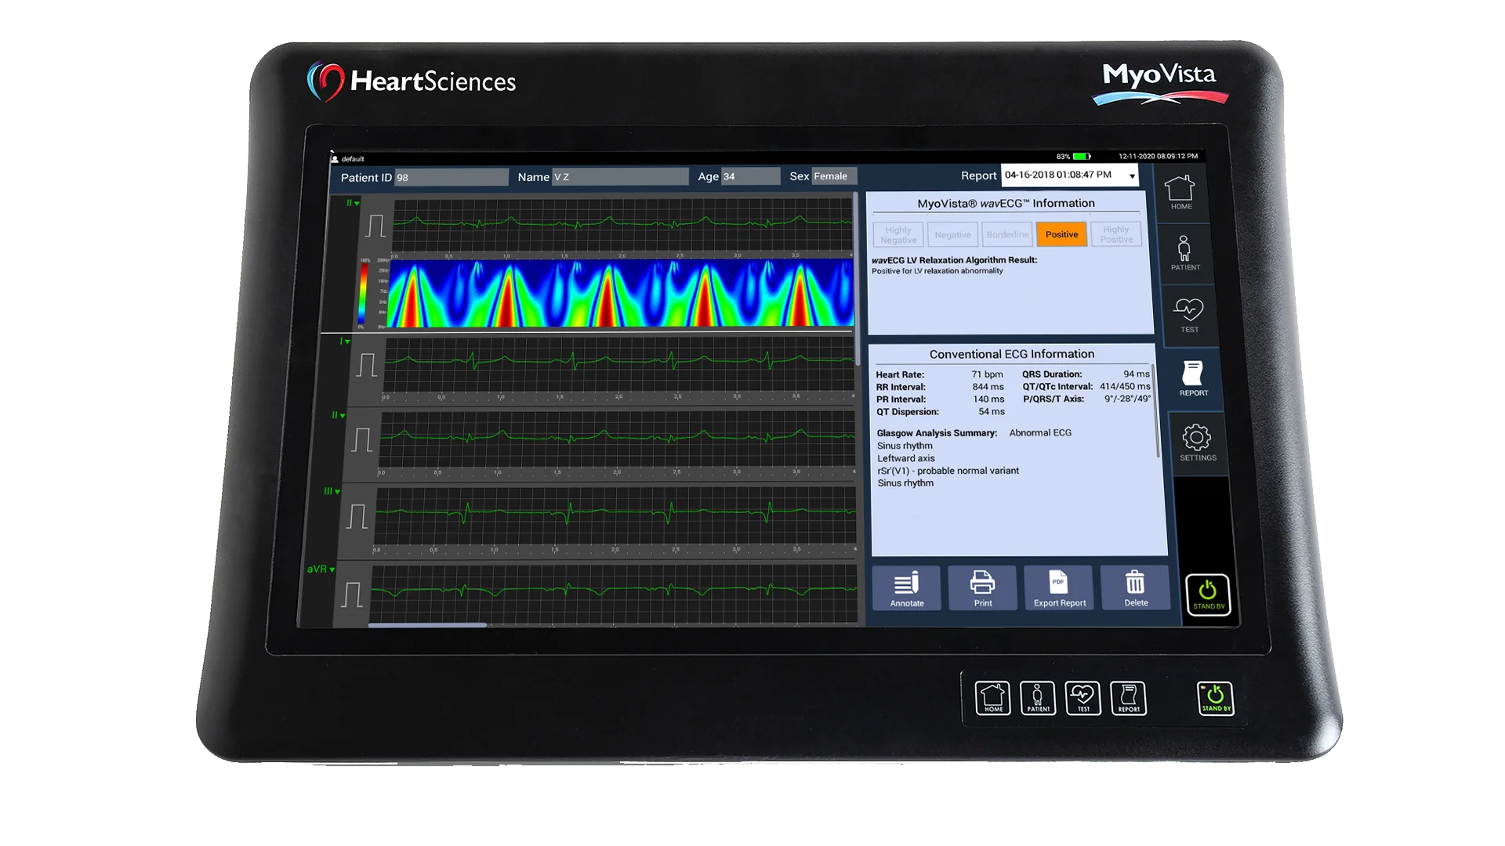Open the aVR lead dropdown
The image size is (1505, 846).
tap(321, 570)
